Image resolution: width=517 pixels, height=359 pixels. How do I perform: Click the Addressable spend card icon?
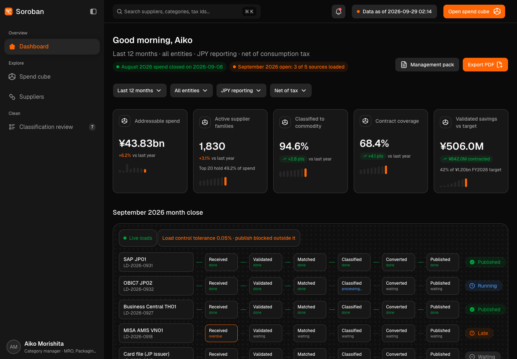click(x=125, y=121)
